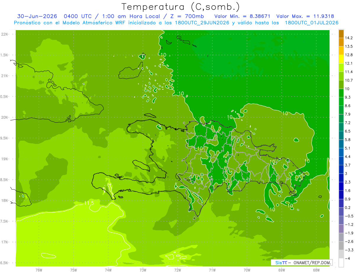Click the "5.8" colorbar label
This screenshot has width=355, height=274.
click(x=348, y=140)
